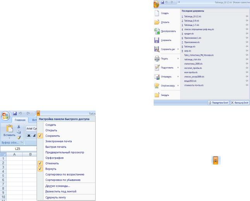
Task: Close the orange Quick Access dropdown button above menu
Action: click(x=38, y=113)
